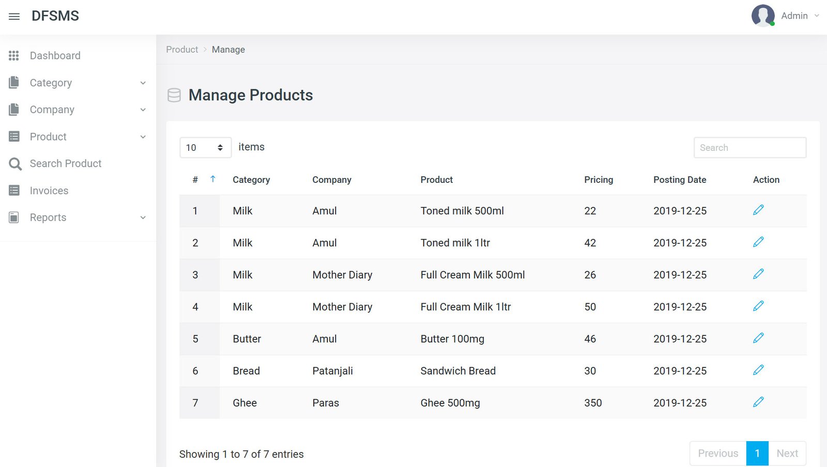The image size is (827, 467).
Task: Click the Bread category cell
Action: tap(246, 371)
